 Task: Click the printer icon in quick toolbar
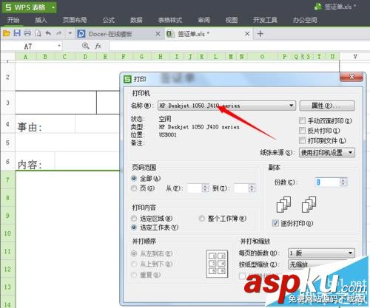(x=27, y=33)
